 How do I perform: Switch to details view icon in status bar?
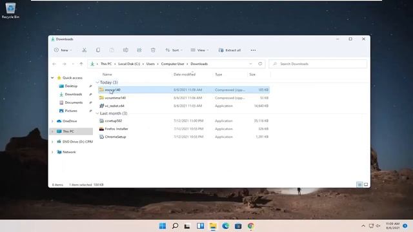[359, 185]
